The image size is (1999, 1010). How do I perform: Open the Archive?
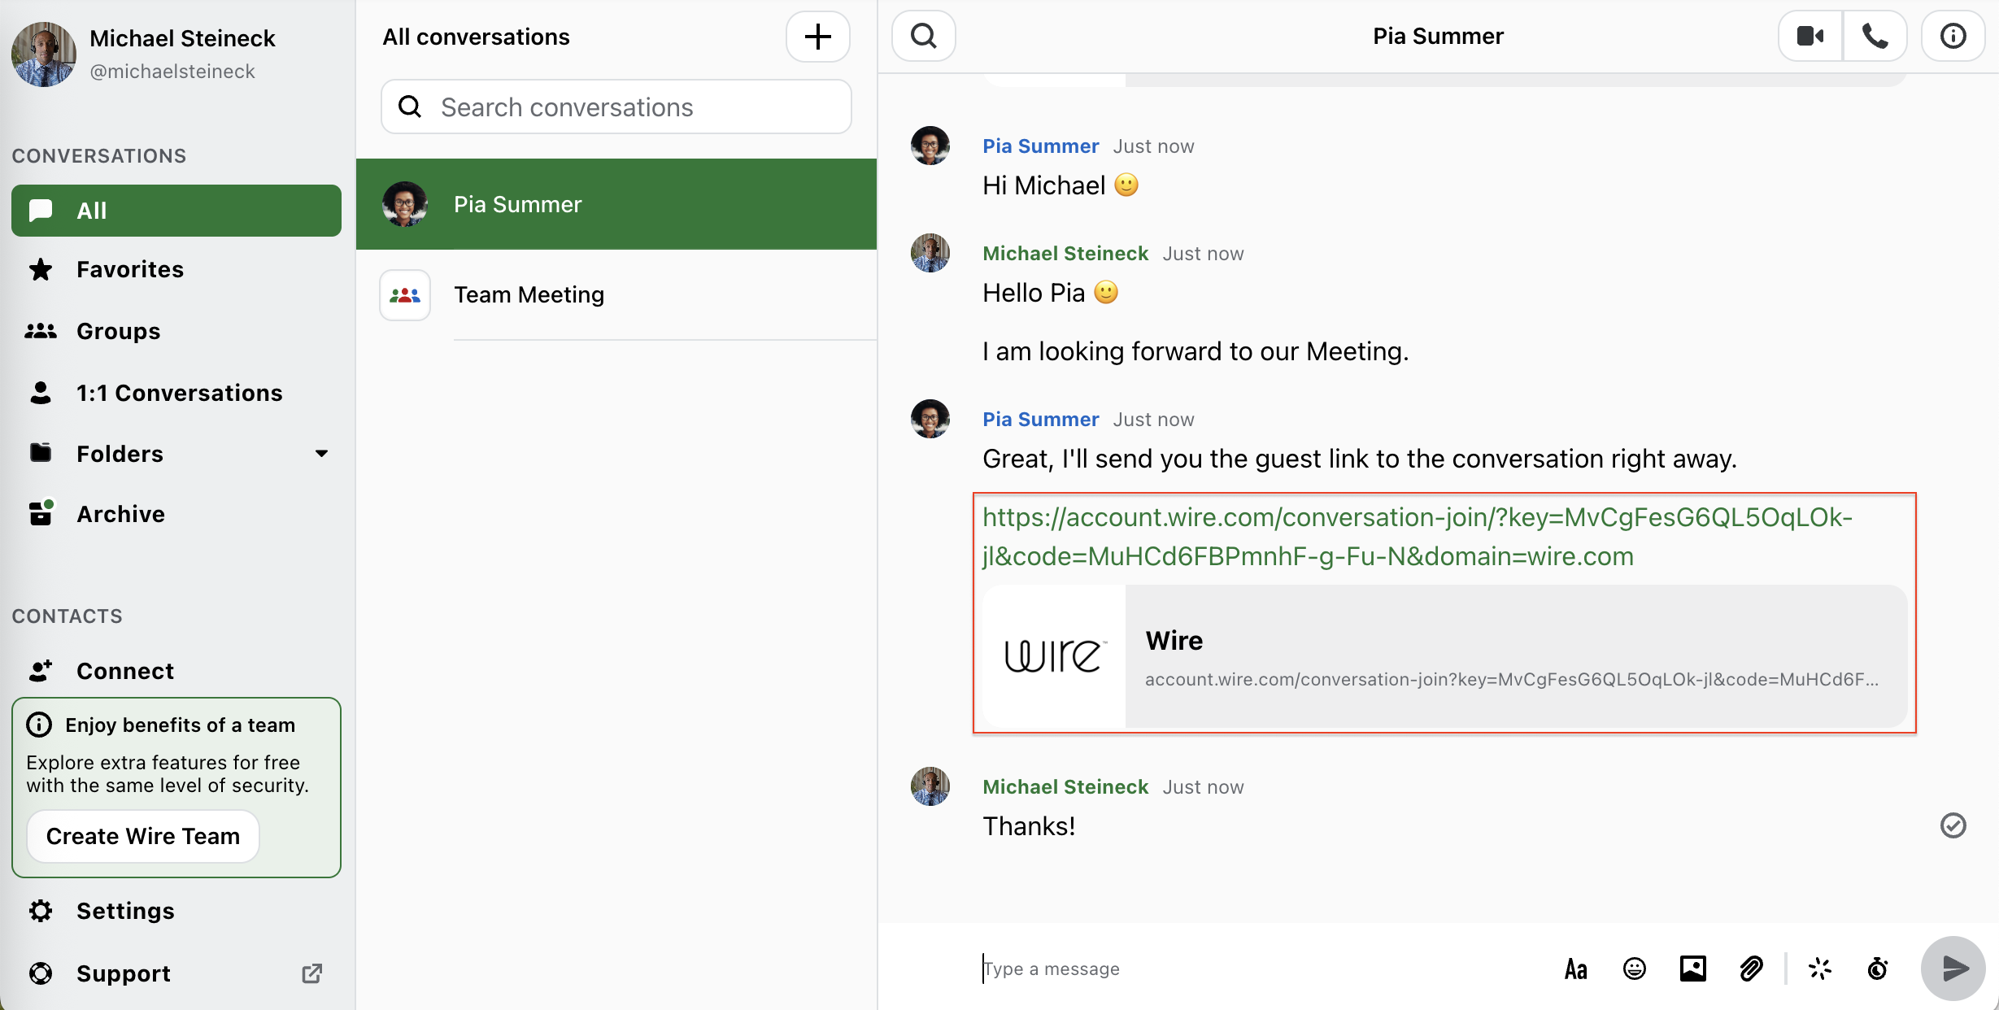[176, 514]
